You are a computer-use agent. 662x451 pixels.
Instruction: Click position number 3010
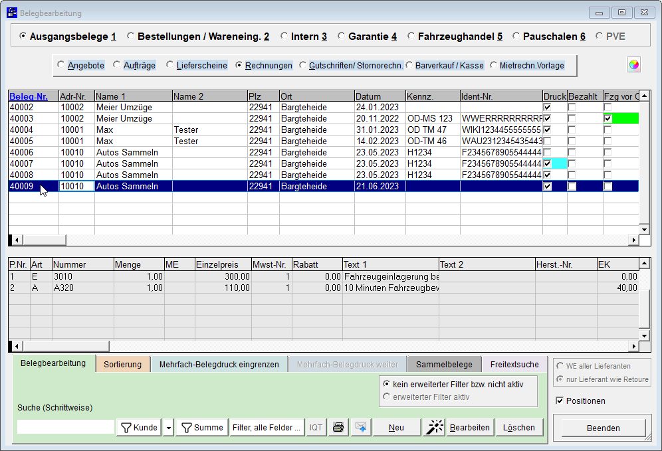point(82,276)
